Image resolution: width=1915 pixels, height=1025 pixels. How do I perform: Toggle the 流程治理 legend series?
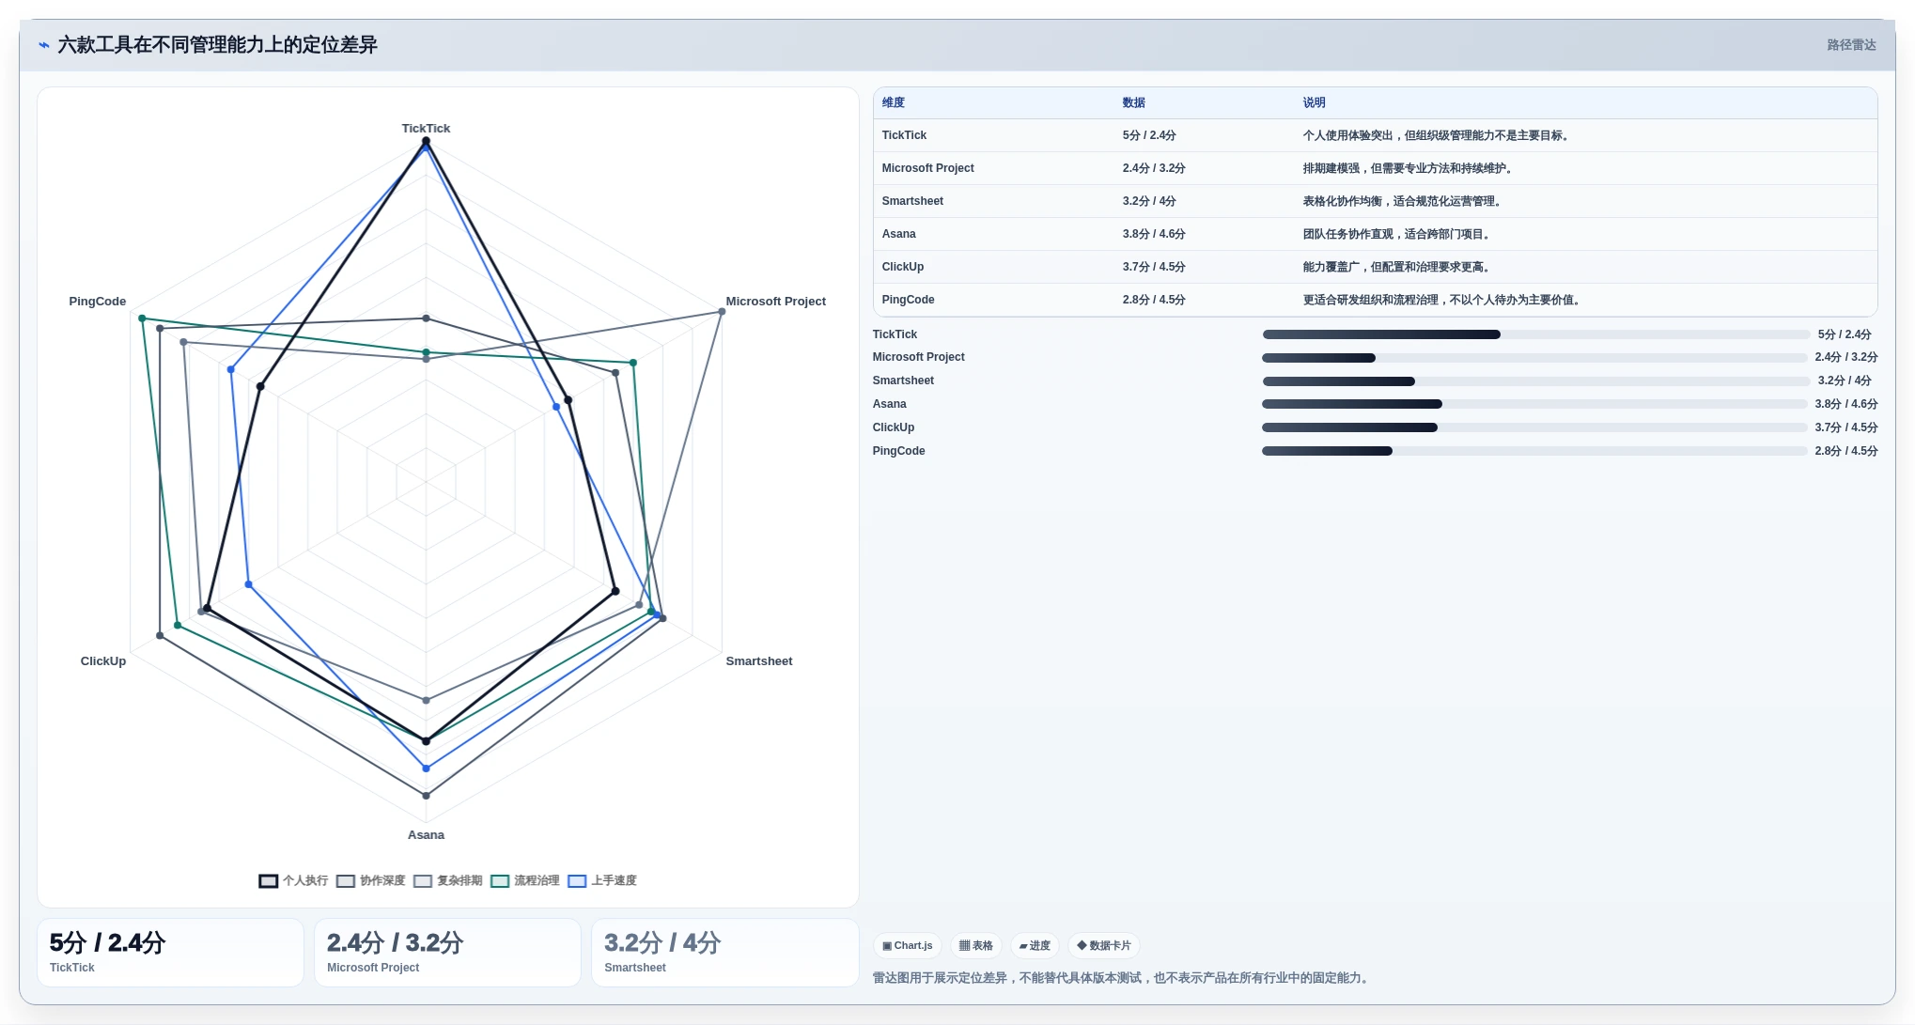(x=524, y=880)
